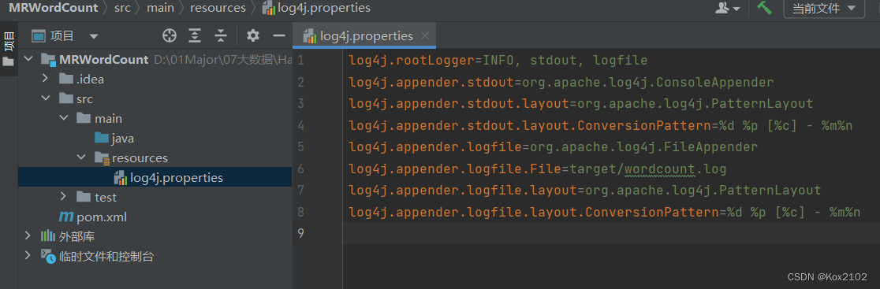Close the log4j.properties tab
Viewport: 880px width, 289px height.
click(x=425, y=36)
